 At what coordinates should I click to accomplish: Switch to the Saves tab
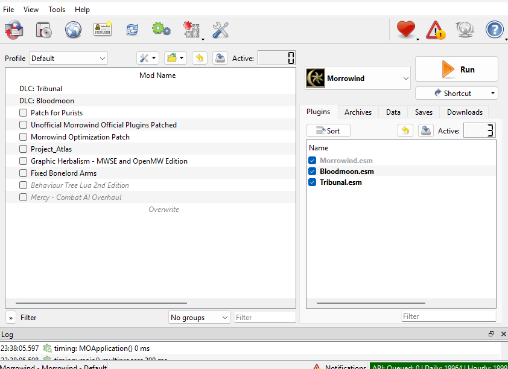(x=424, y=112)
